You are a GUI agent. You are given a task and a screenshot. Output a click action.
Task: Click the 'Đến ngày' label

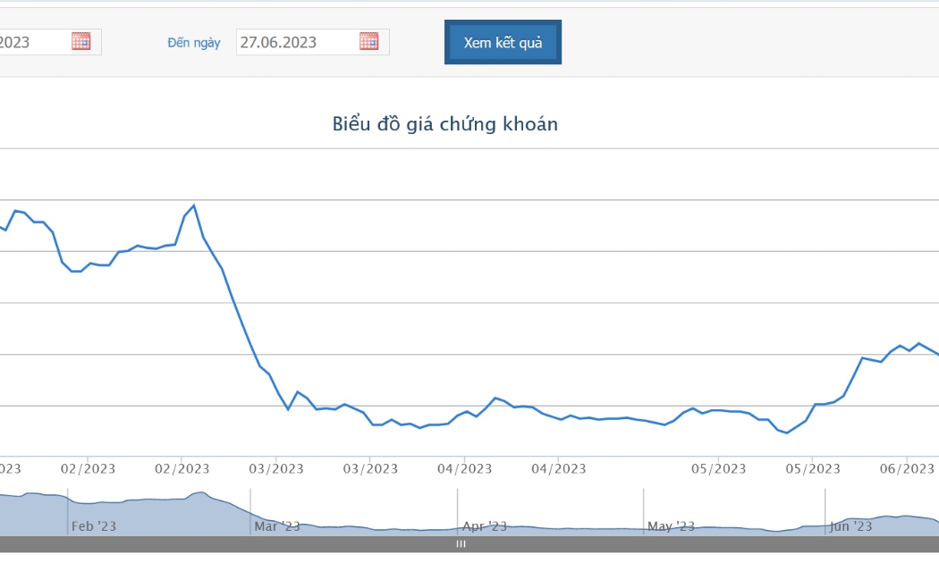(194, 43)
